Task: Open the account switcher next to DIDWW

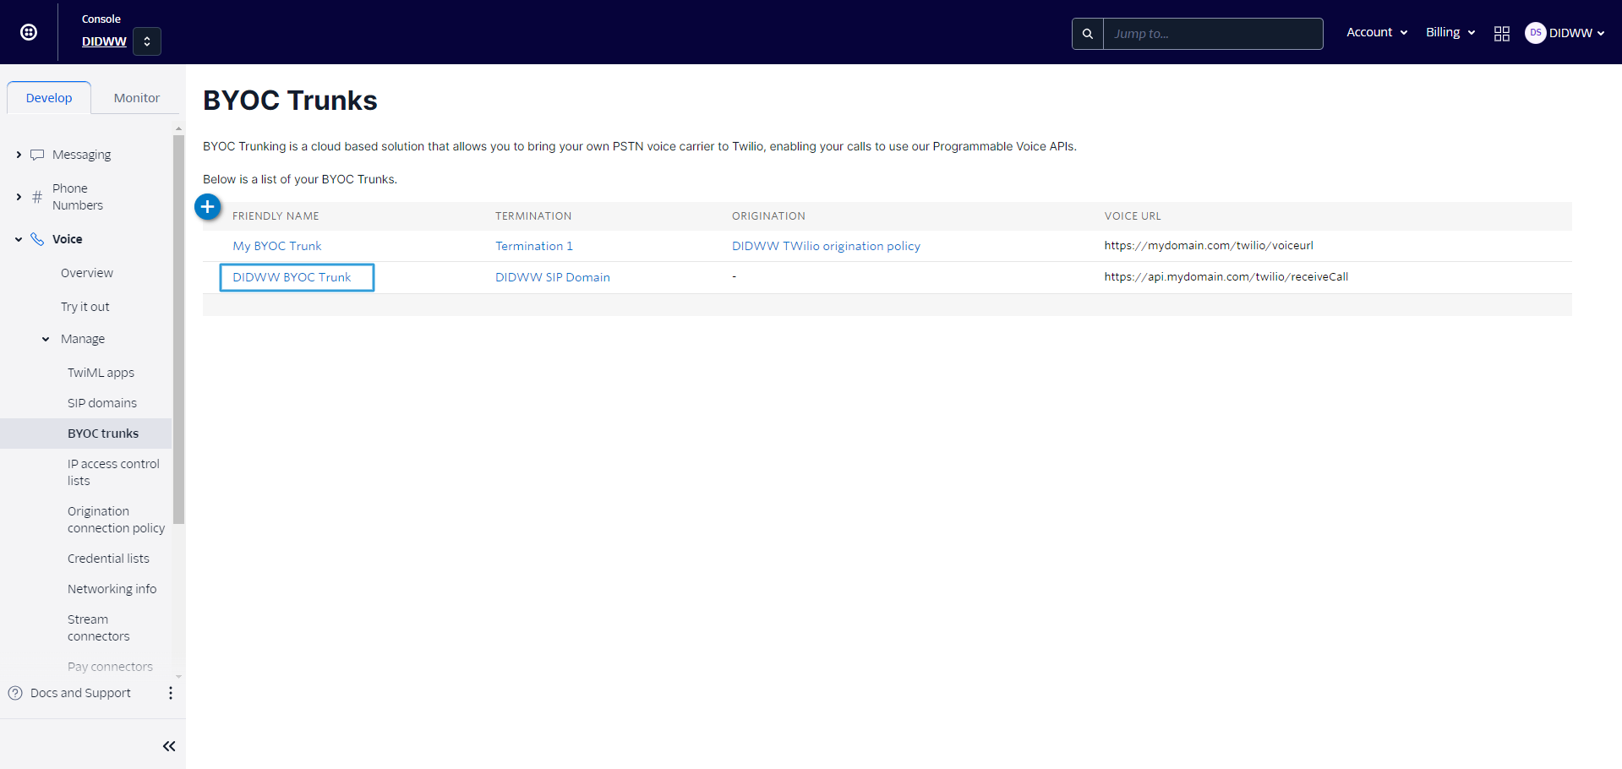Action: click(147, 41)
